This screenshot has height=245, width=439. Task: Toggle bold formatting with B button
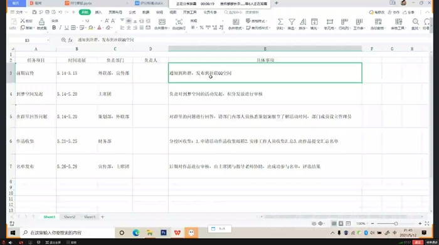point(54,28)
